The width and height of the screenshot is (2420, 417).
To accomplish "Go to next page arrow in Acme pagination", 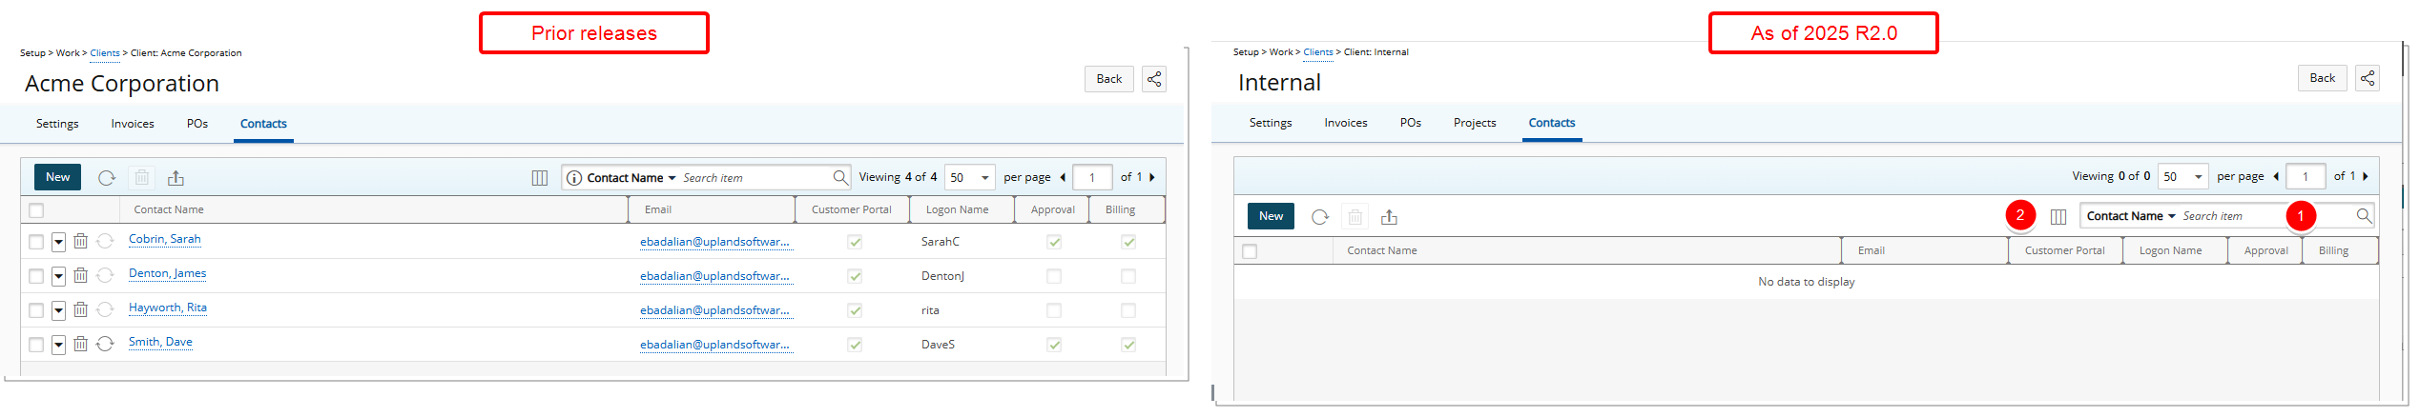I will point(1152,178).
